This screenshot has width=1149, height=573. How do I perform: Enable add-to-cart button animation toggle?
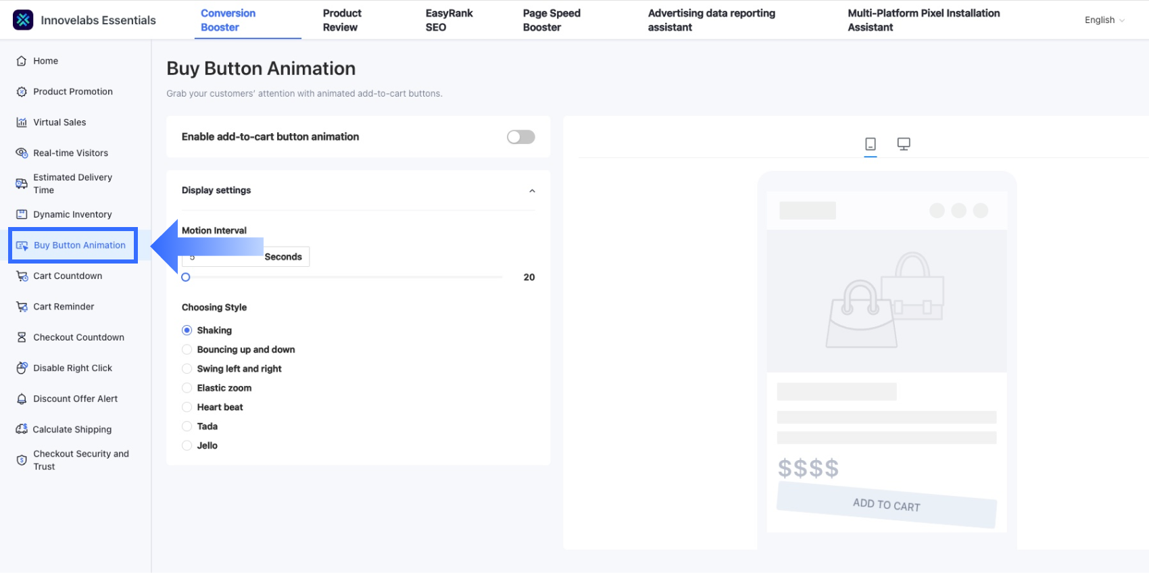(x=521, y=137)
